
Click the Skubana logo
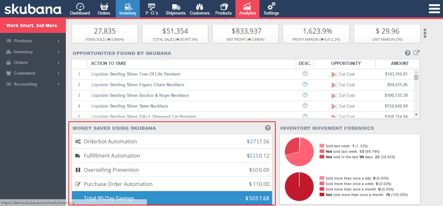pos(33,9)
